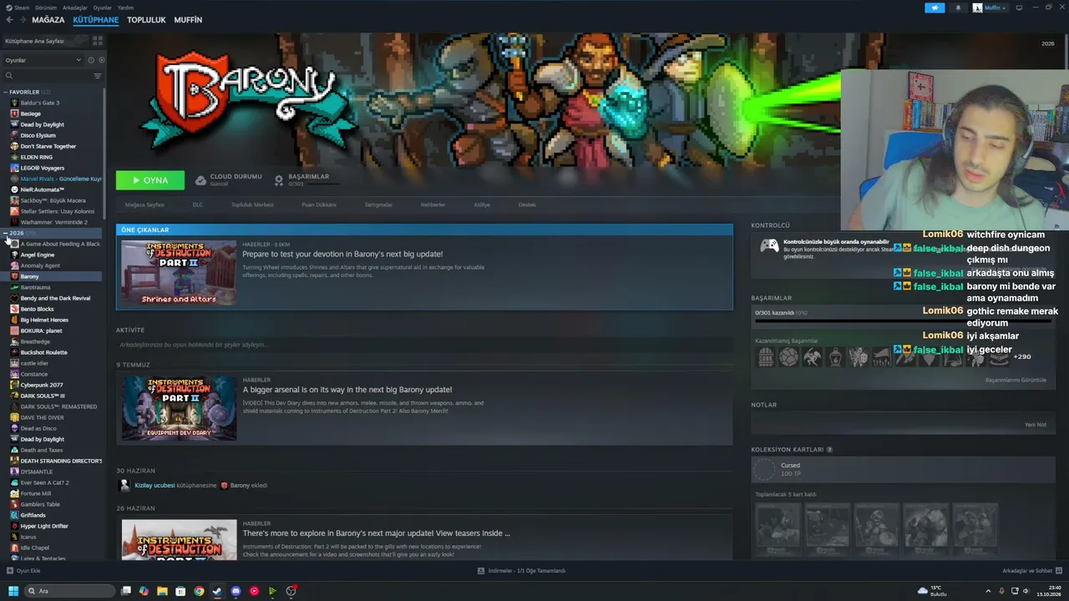Open the notifications bell

pos(958,8)
